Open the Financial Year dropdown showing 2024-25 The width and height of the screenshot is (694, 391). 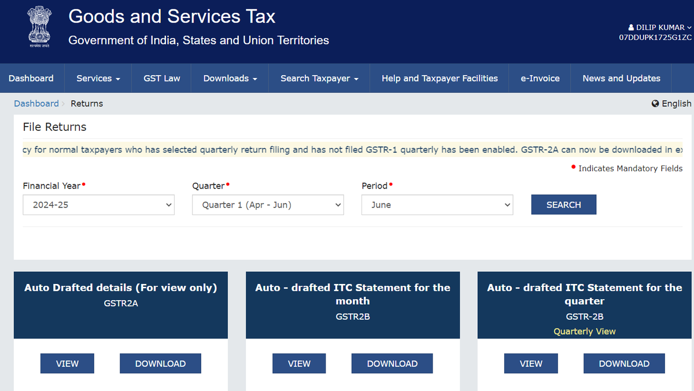99,205
